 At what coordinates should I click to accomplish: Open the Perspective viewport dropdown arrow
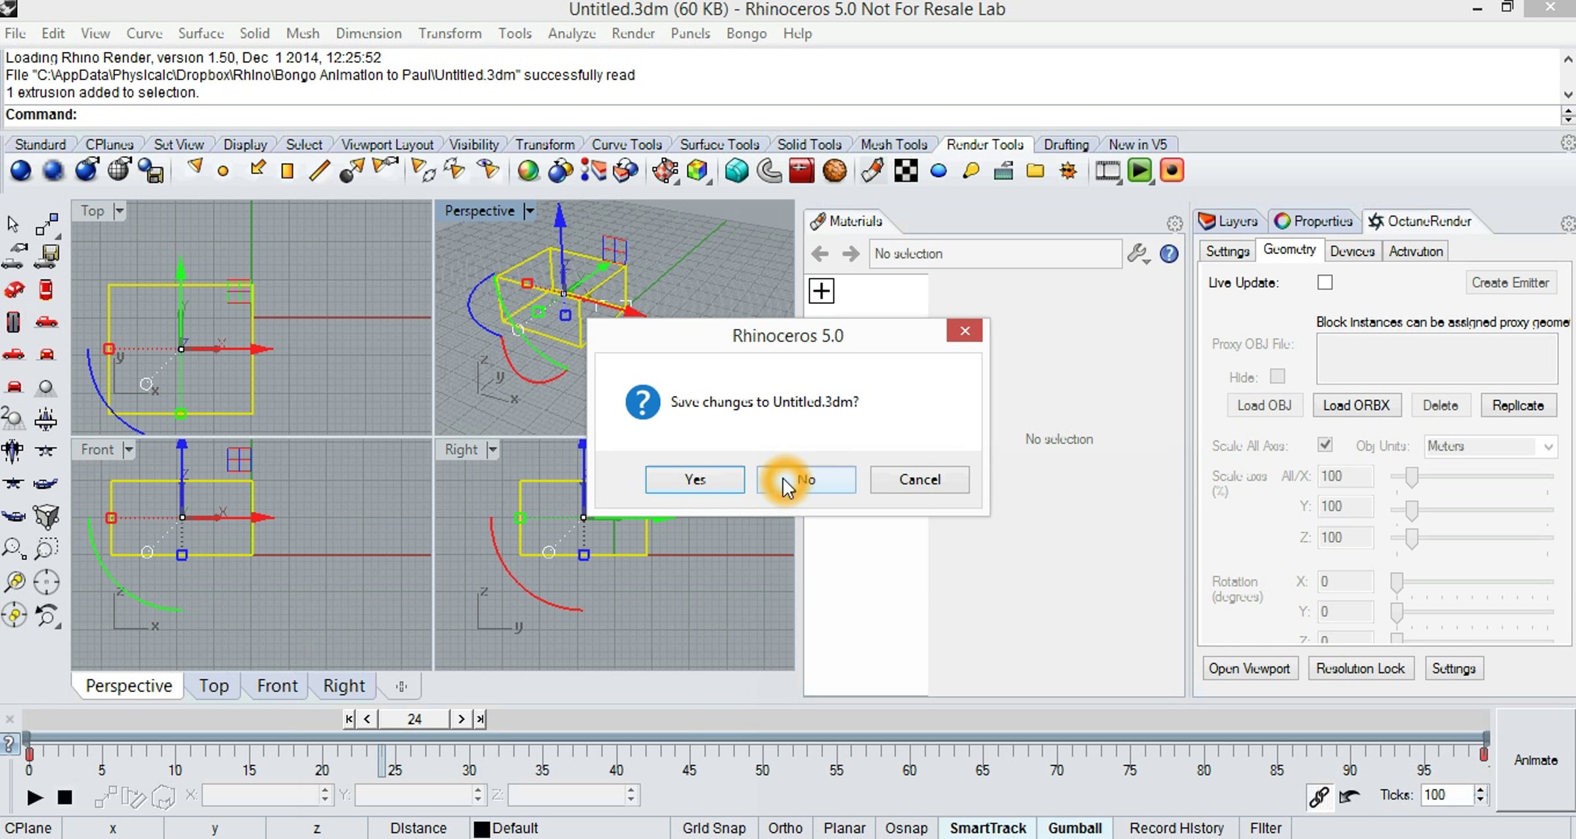tap(529, 211)
